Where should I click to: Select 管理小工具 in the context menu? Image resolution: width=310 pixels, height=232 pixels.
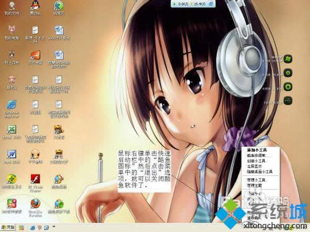tap(256, 180)
